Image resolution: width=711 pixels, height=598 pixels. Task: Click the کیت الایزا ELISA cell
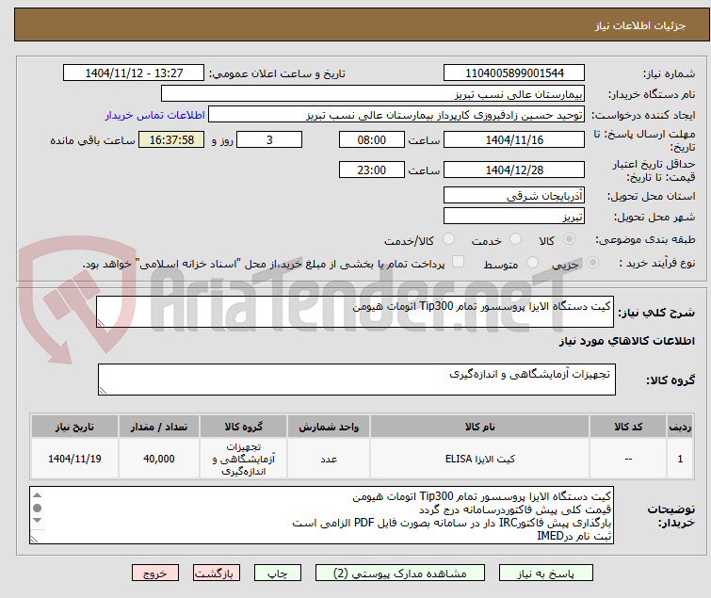[479, 459]
